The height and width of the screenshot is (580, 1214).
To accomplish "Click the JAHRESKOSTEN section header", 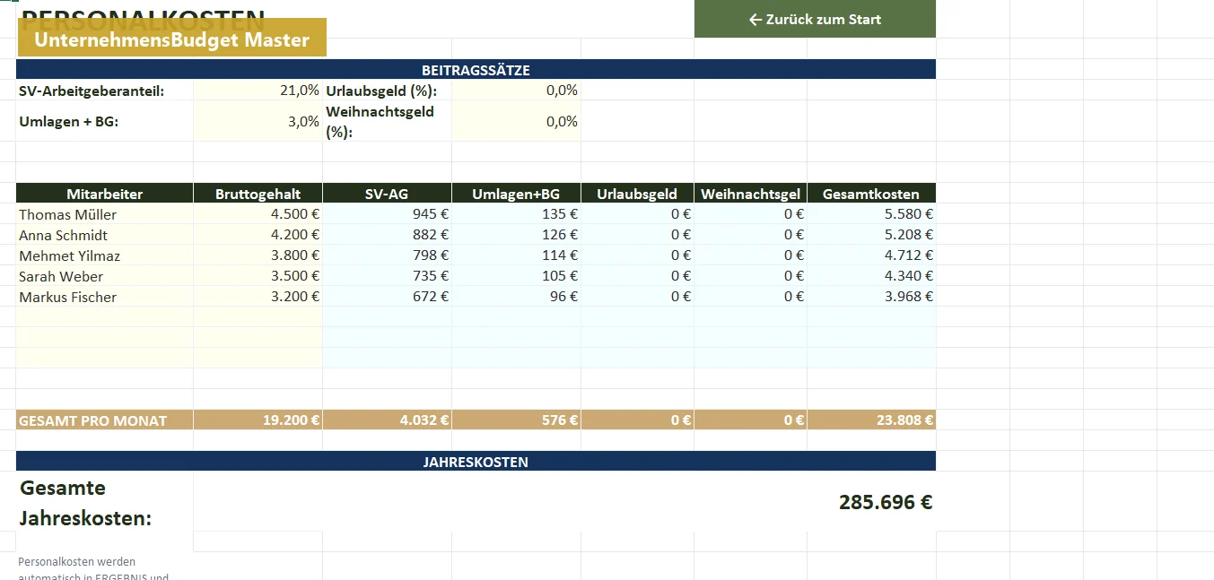I will 476,462.
